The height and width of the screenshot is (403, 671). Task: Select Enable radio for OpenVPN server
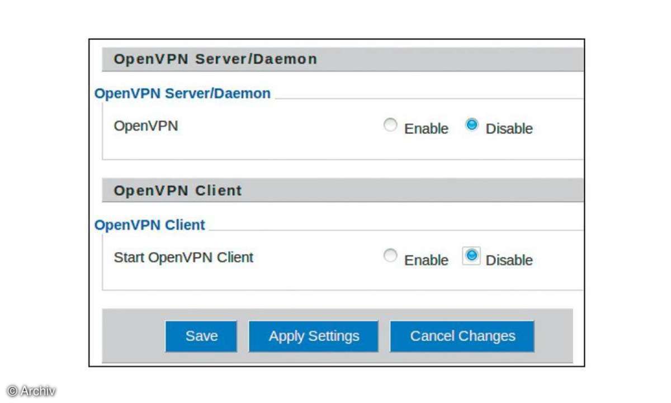390,125
